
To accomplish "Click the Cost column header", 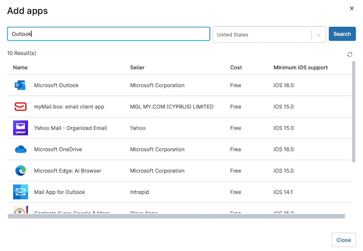I will [x=236, y=67].
